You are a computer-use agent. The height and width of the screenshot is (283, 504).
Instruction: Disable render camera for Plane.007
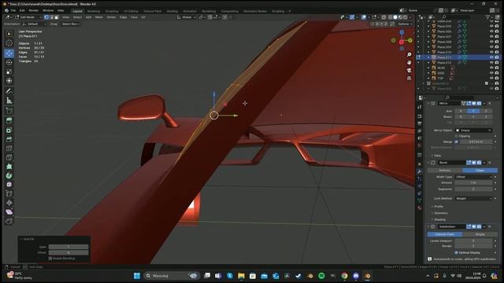(497, 37)
